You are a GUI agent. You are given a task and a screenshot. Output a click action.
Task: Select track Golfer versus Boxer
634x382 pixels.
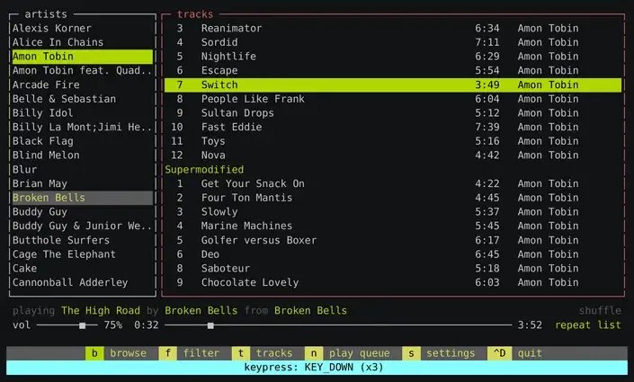pos(393,240)
